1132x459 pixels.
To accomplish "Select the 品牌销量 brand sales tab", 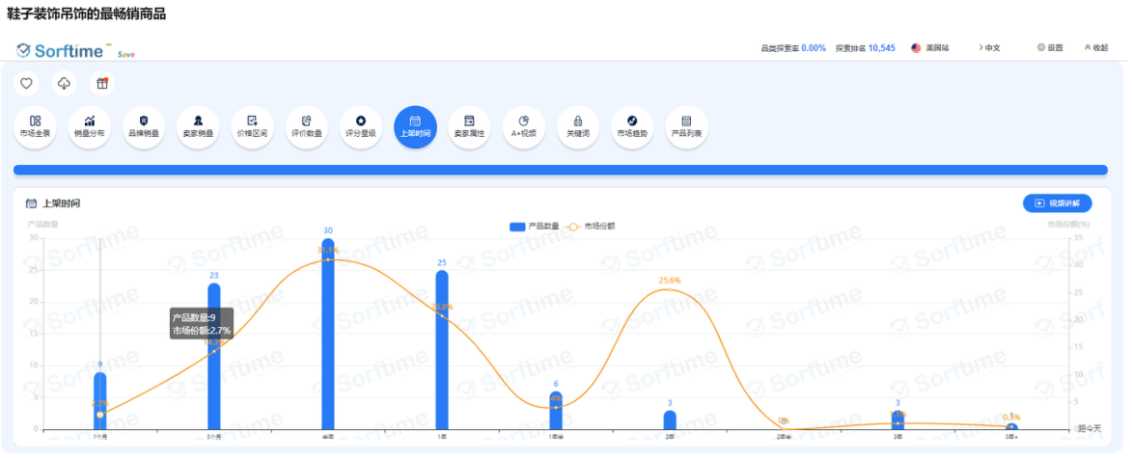I will (x=144, y=127).
